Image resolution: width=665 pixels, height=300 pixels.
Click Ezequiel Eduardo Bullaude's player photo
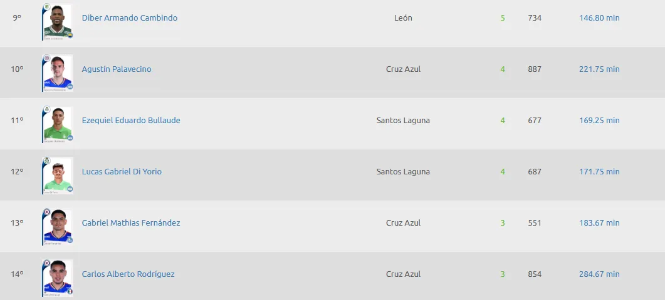57,124
